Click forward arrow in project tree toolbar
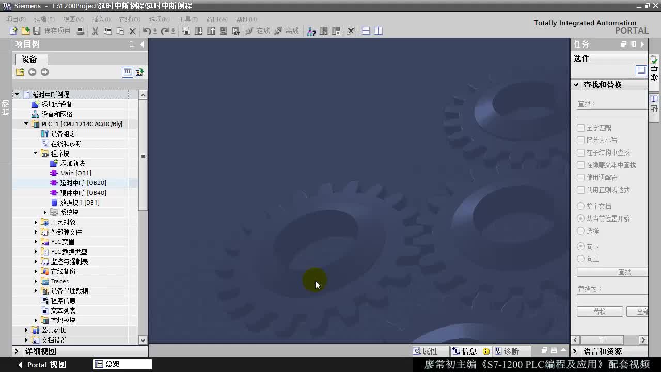 [x=44, y=72]
